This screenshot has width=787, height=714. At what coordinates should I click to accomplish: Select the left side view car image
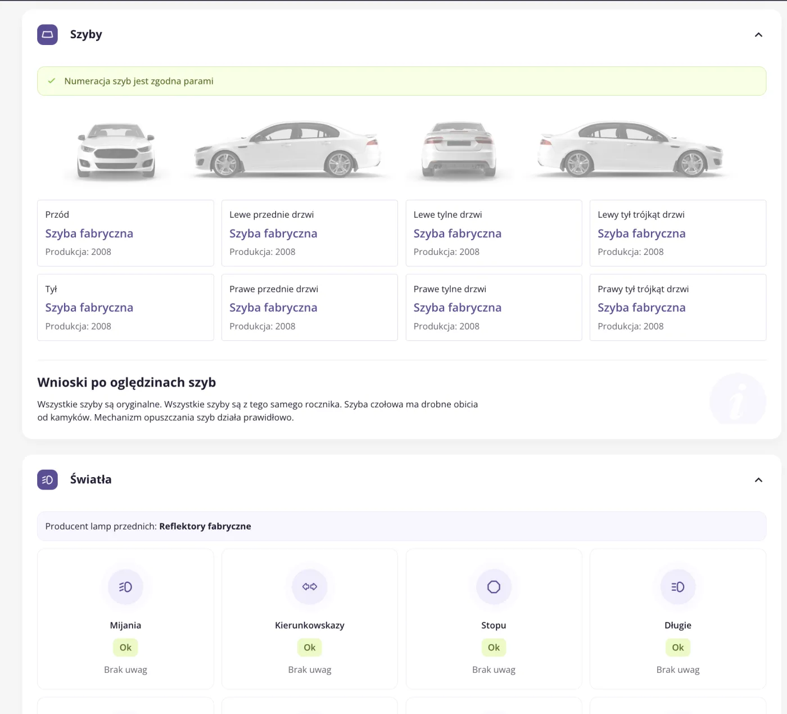[288, 149]
